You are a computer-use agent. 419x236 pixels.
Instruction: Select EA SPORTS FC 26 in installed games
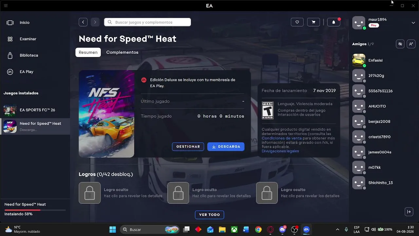(x=35, y=110)
